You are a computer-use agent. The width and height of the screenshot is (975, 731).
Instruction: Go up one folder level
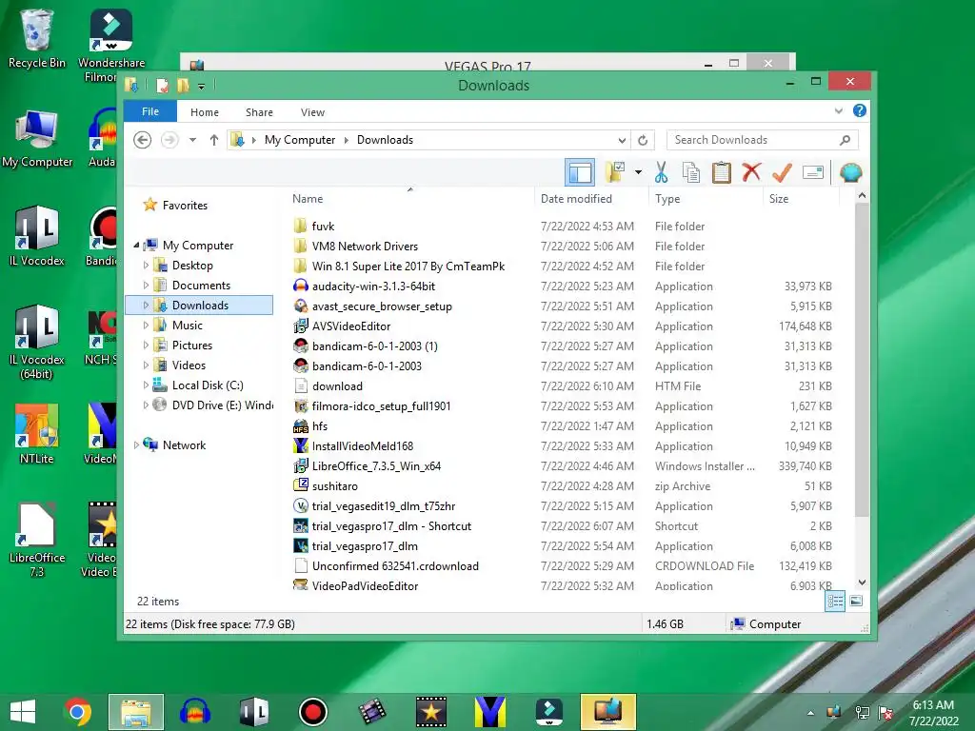pyautogui.click(x=214, y=140)
